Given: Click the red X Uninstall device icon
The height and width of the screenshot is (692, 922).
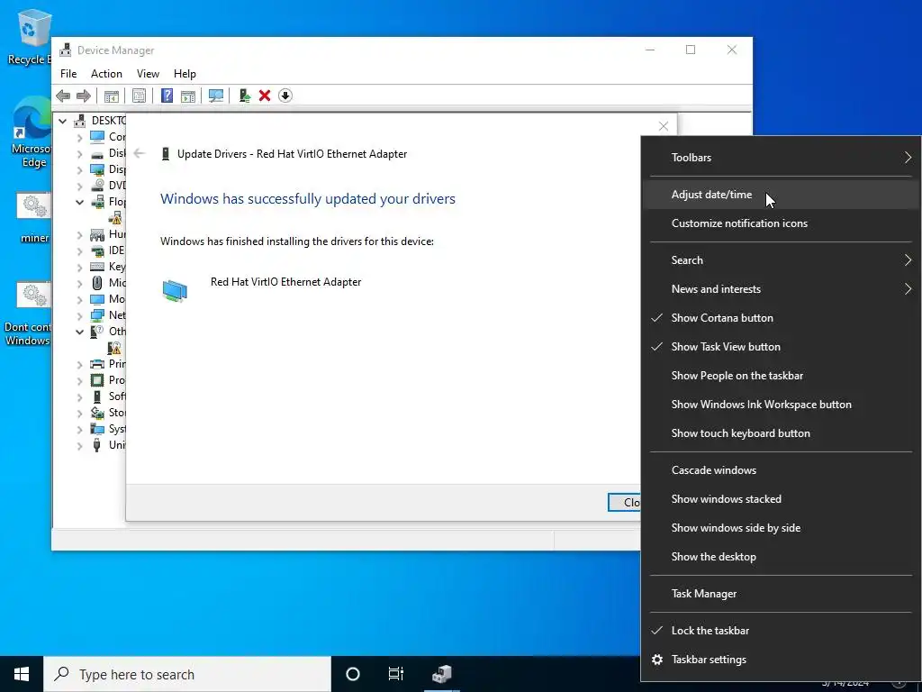Looking at the screenshot, I should [265, 96].
